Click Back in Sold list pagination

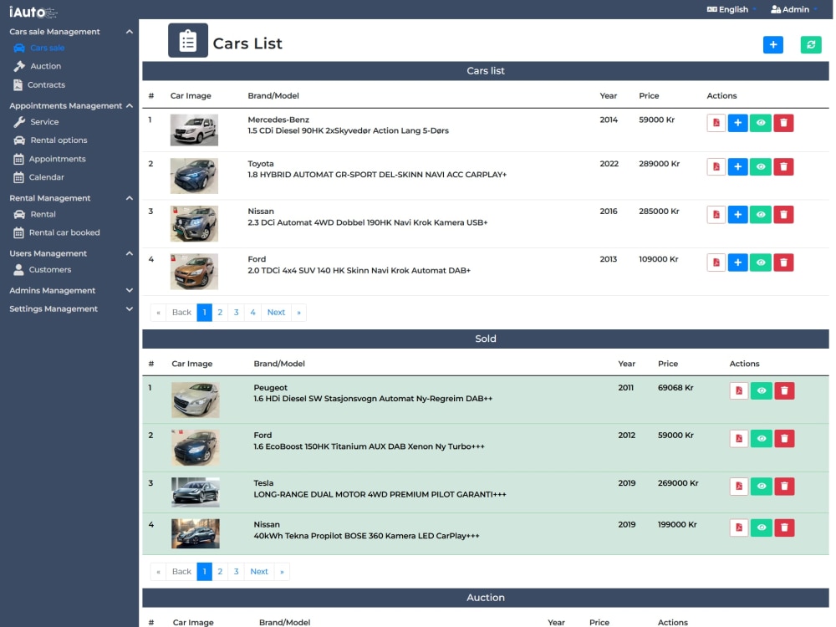181,572
